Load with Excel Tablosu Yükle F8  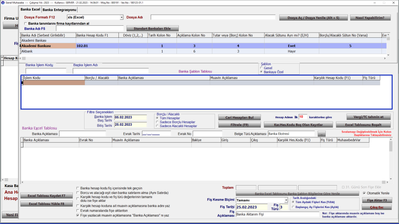[x=47, y=204]
